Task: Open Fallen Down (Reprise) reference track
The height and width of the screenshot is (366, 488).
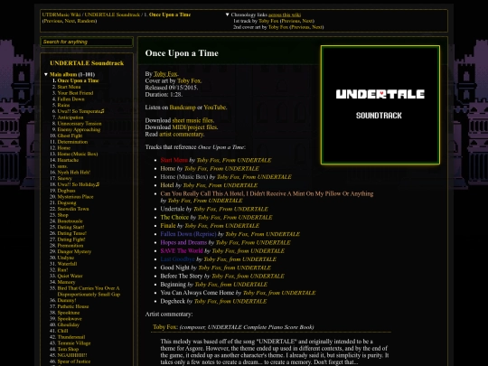Action: tap(188, 234)
